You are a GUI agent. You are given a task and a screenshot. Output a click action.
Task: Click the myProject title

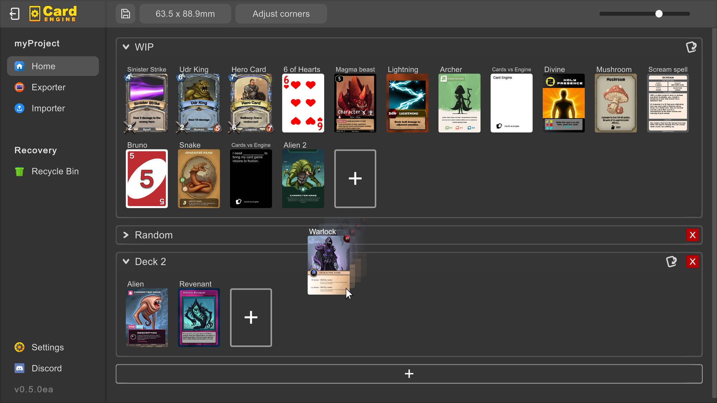37,43
